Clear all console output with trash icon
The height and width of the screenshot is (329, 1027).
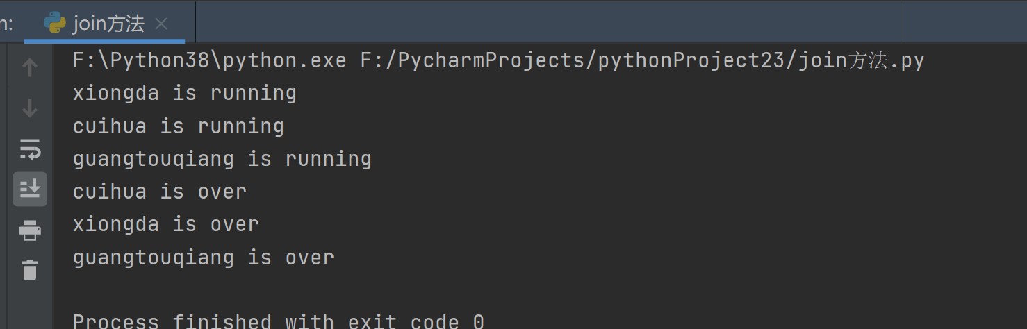tap(30, 269)
